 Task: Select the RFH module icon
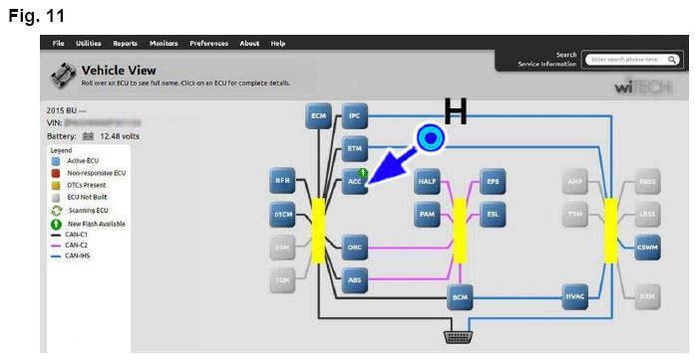point(282,181)
